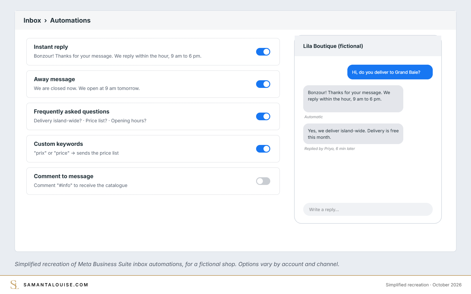Click Simplified recreation · October 2026 text
The image size is (471, 294).
[x=424, y=285]
